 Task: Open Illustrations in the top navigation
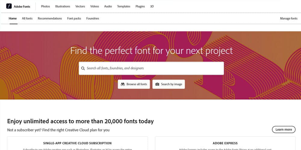pos(63,6)
